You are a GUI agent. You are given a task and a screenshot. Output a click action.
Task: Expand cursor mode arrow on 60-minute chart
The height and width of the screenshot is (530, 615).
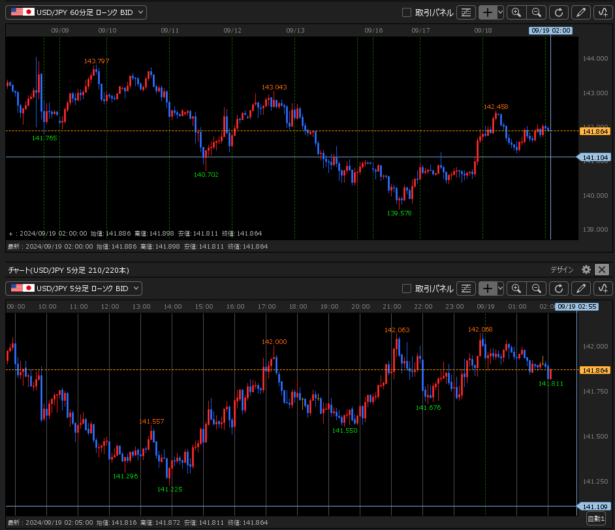500,12
